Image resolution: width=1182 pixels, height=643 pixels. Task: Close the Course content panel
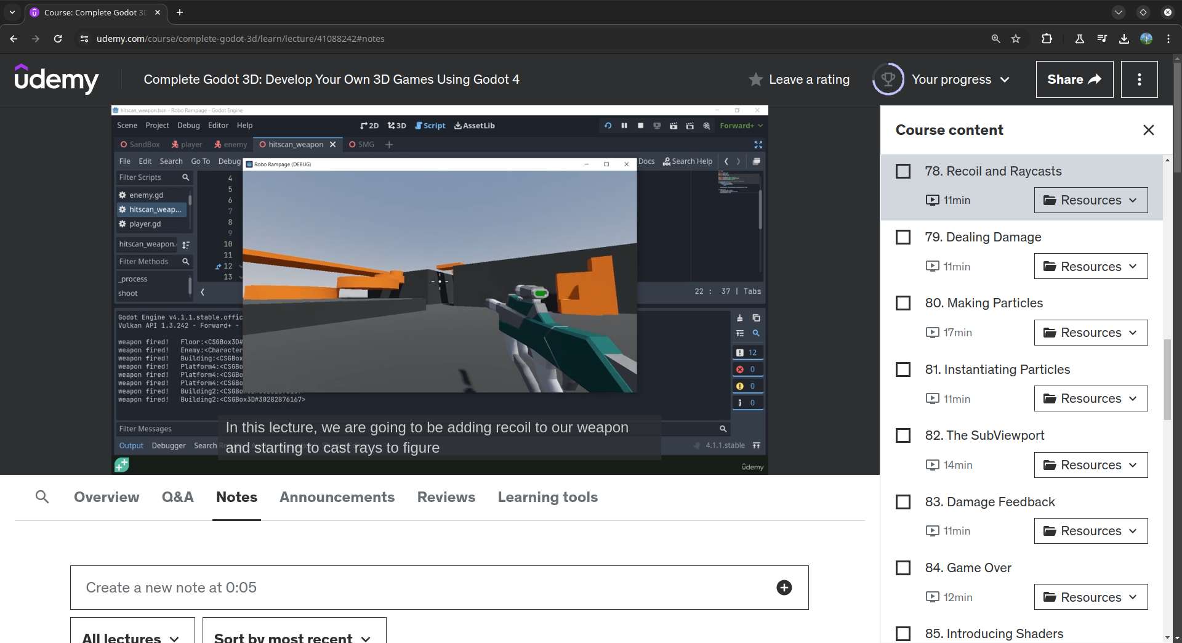[x=1148, y=130]
